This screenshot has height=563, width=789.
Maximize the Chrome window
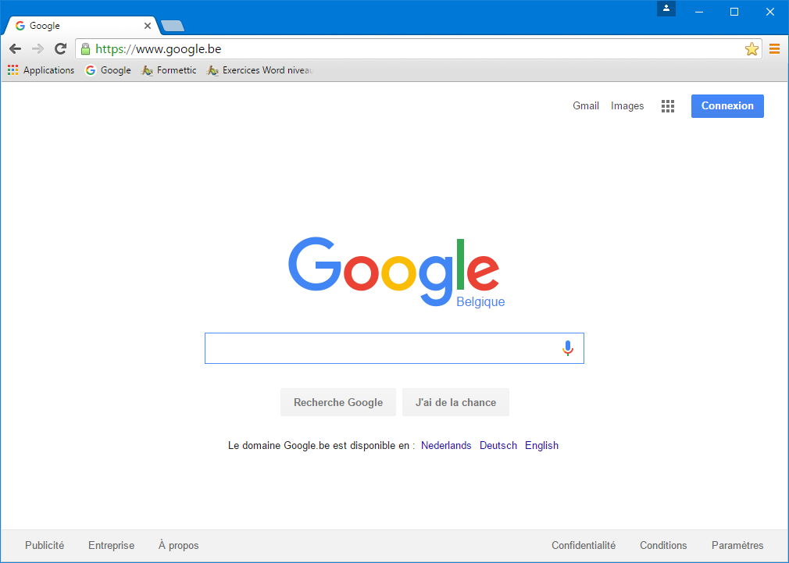pyautogui.click(x=734, y=12)
